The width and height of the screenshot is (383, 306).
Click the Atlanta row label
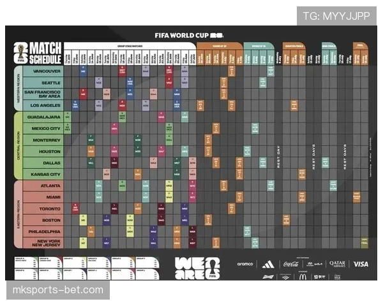pyautogui.click(x=43, y=186)
